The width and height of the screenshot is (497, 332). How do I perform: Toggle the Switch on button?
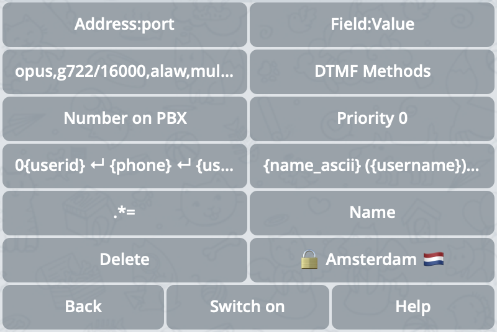(247, 307)
